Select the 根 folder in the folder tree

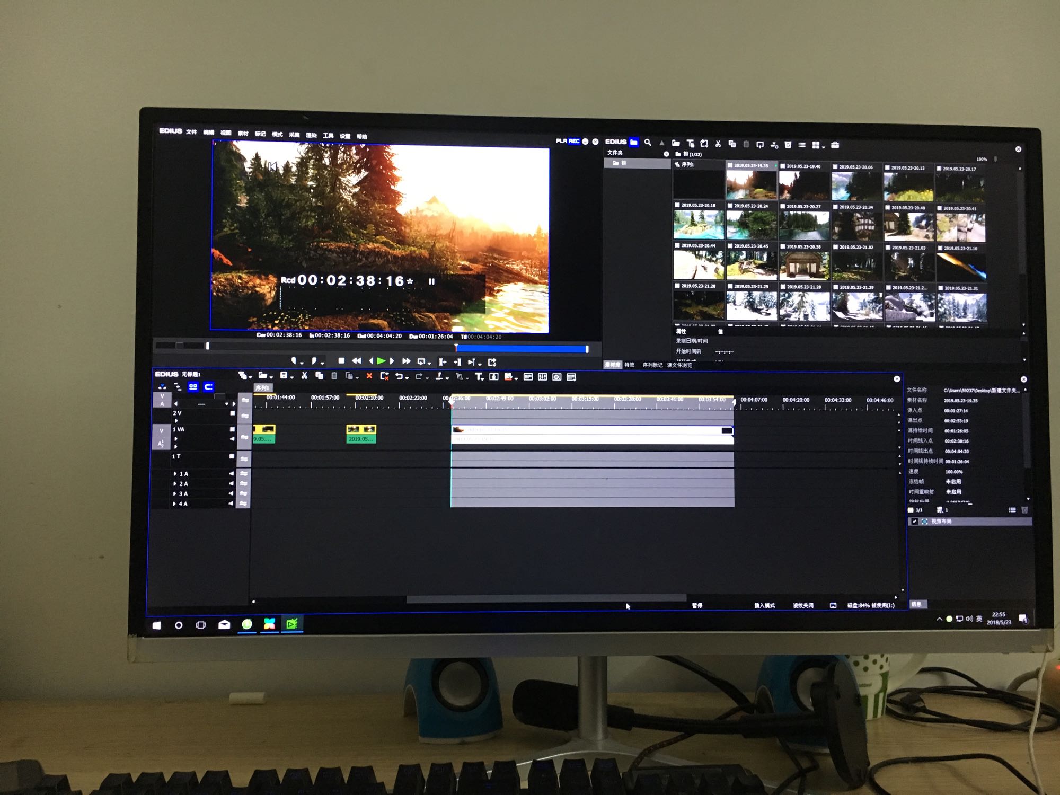(x=637, y=163)
